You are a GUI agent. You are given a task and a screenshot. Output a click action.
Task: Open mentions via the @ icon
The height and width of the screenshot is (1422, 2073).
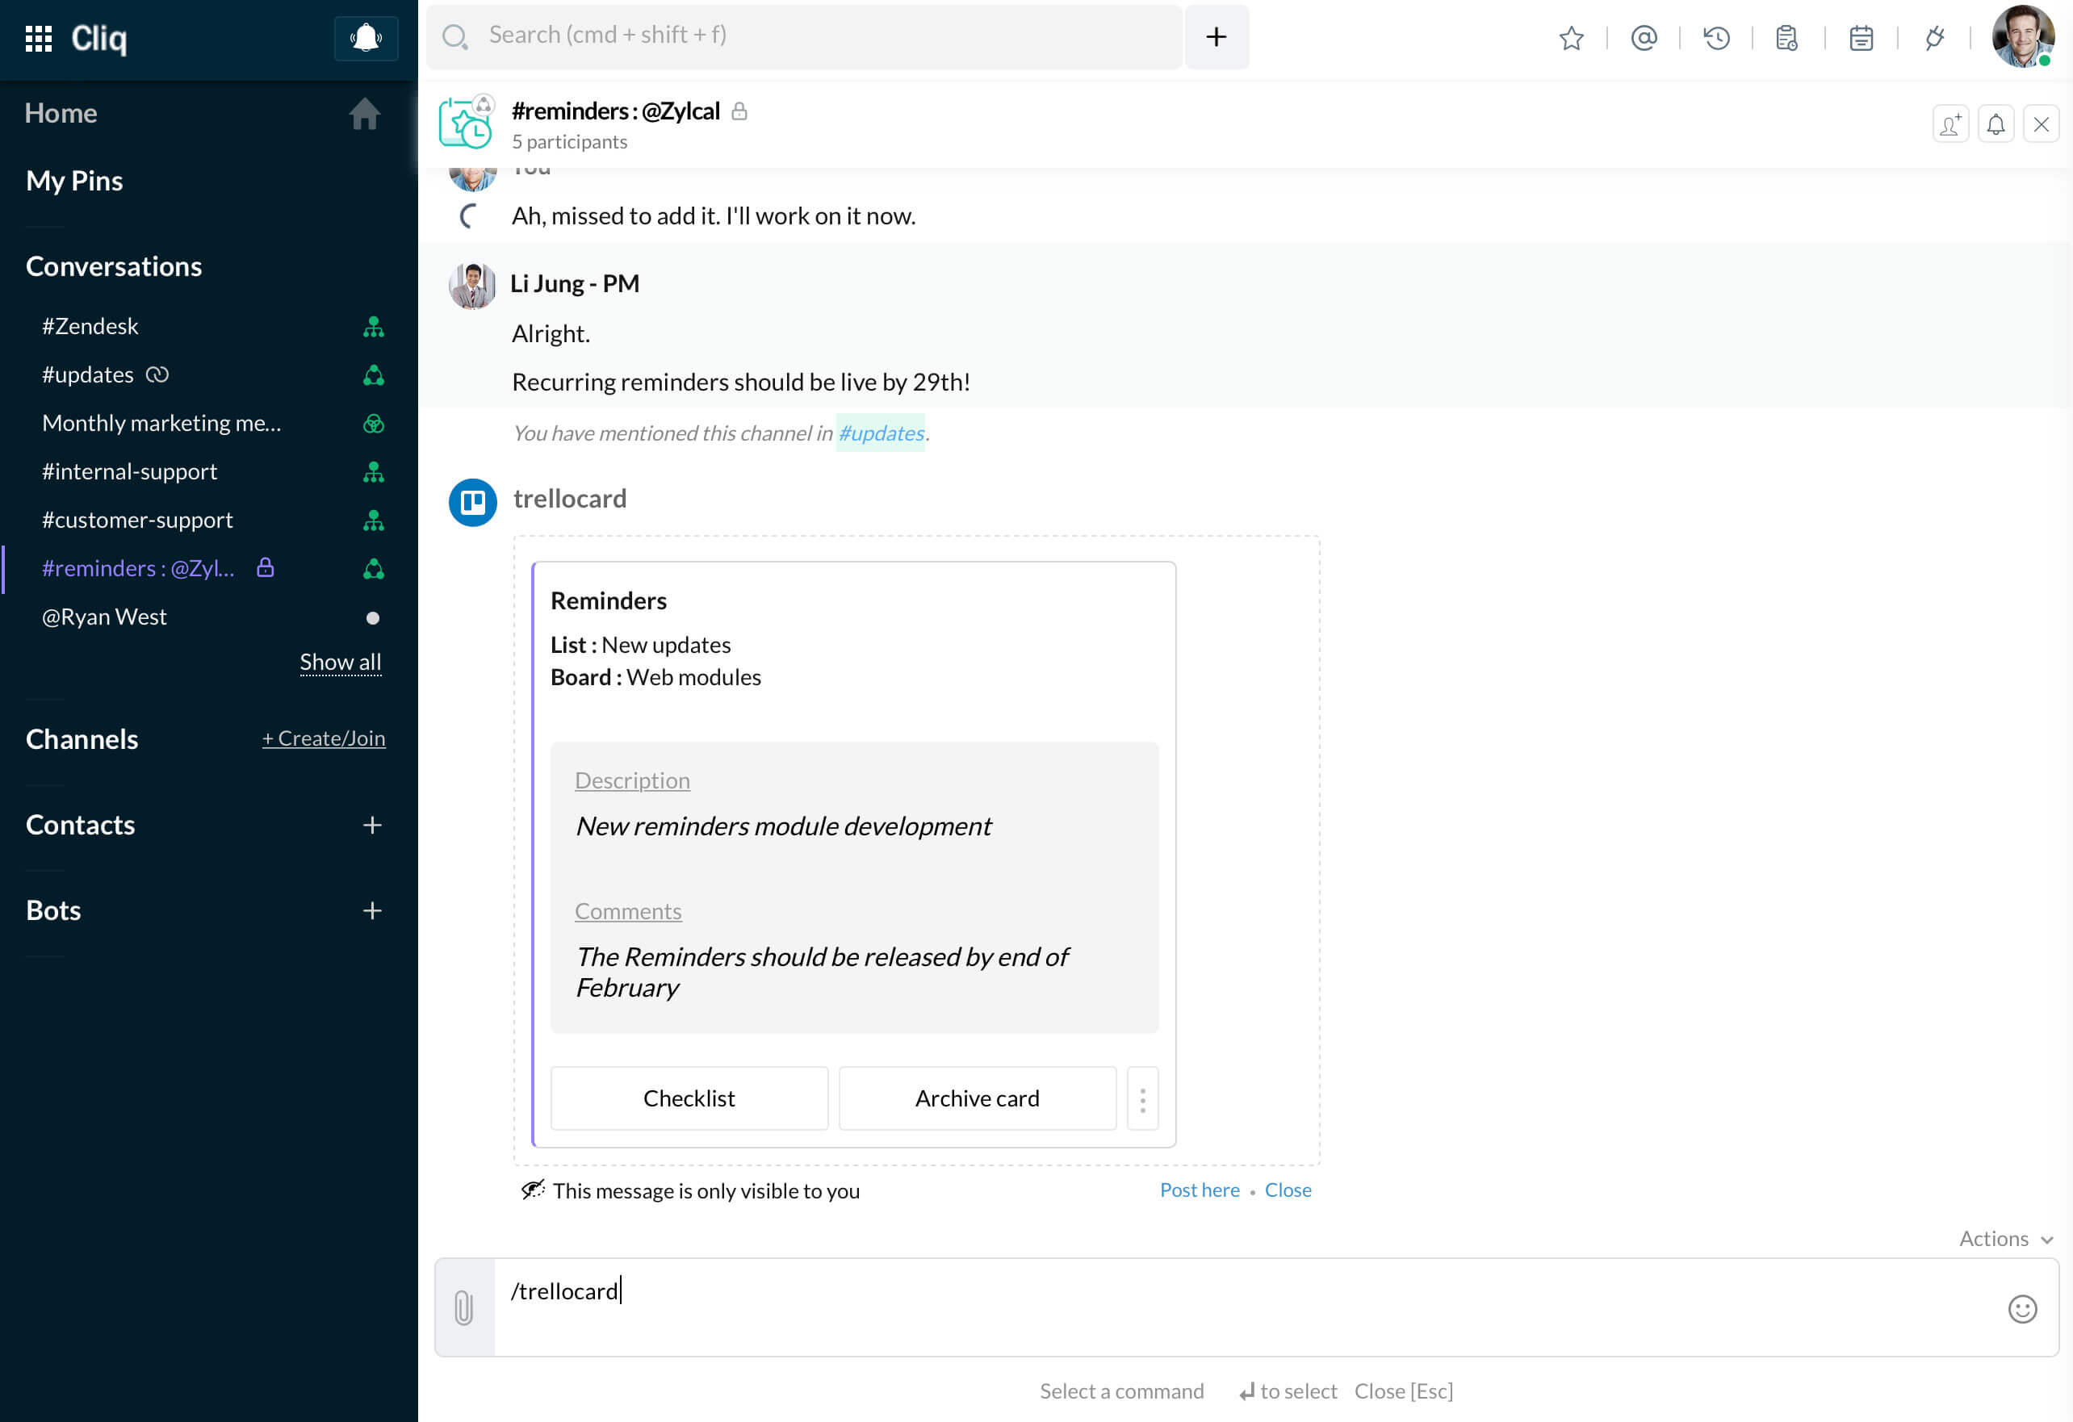[1644, 39]
